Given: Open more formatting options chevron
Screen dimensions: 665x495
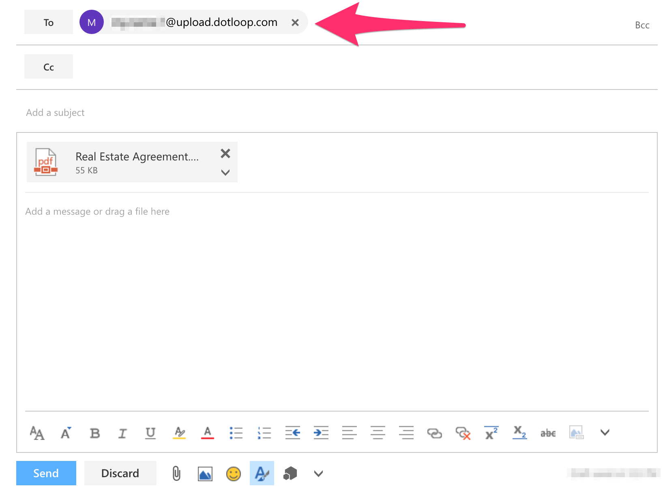Looking at the screenshot, I should [x=605, y=433].
